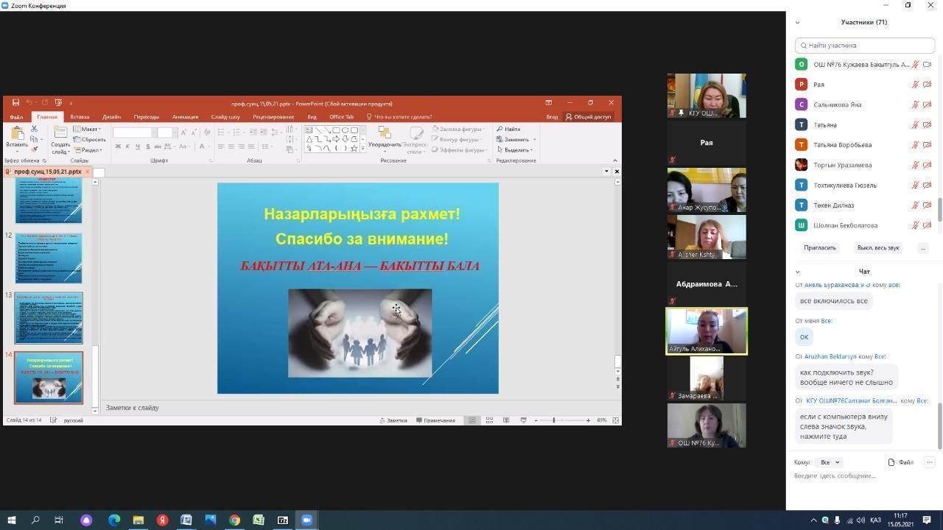The height and width of the screenshot is (530, 943).
Task: Toggle mute icon for participant Рая
Action: point(915,85)
